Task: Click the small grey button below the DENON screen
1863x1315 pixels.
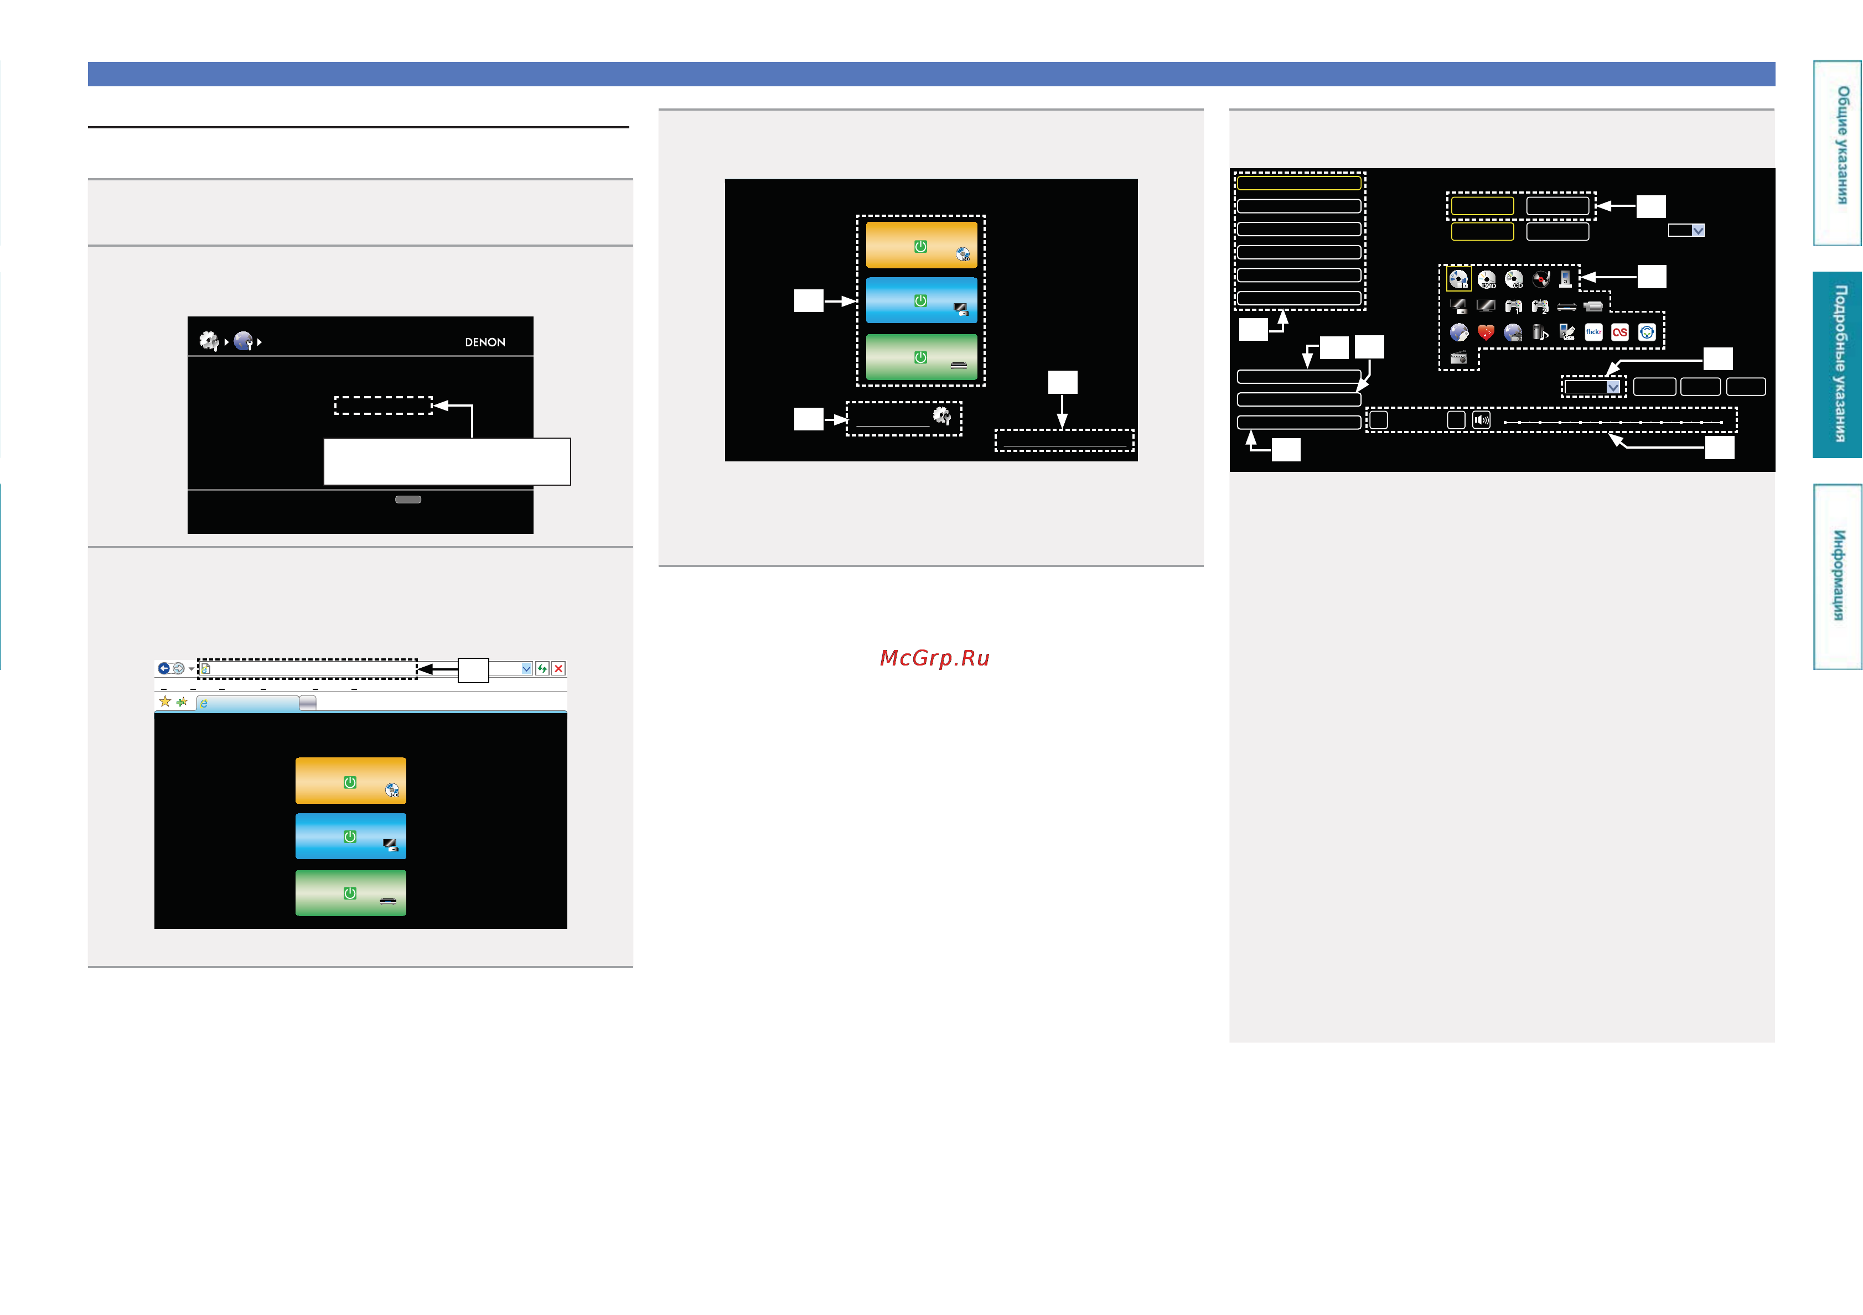Action: tap(408, 500)
